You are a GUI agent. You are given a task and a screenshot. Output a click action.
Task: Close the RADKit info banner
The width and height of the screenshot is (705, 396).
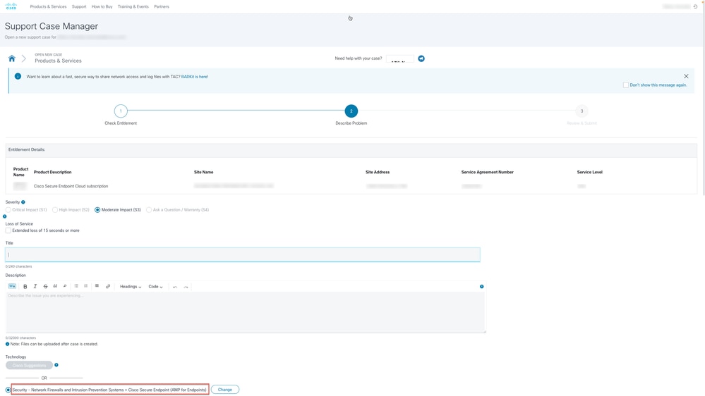(686, 76)
